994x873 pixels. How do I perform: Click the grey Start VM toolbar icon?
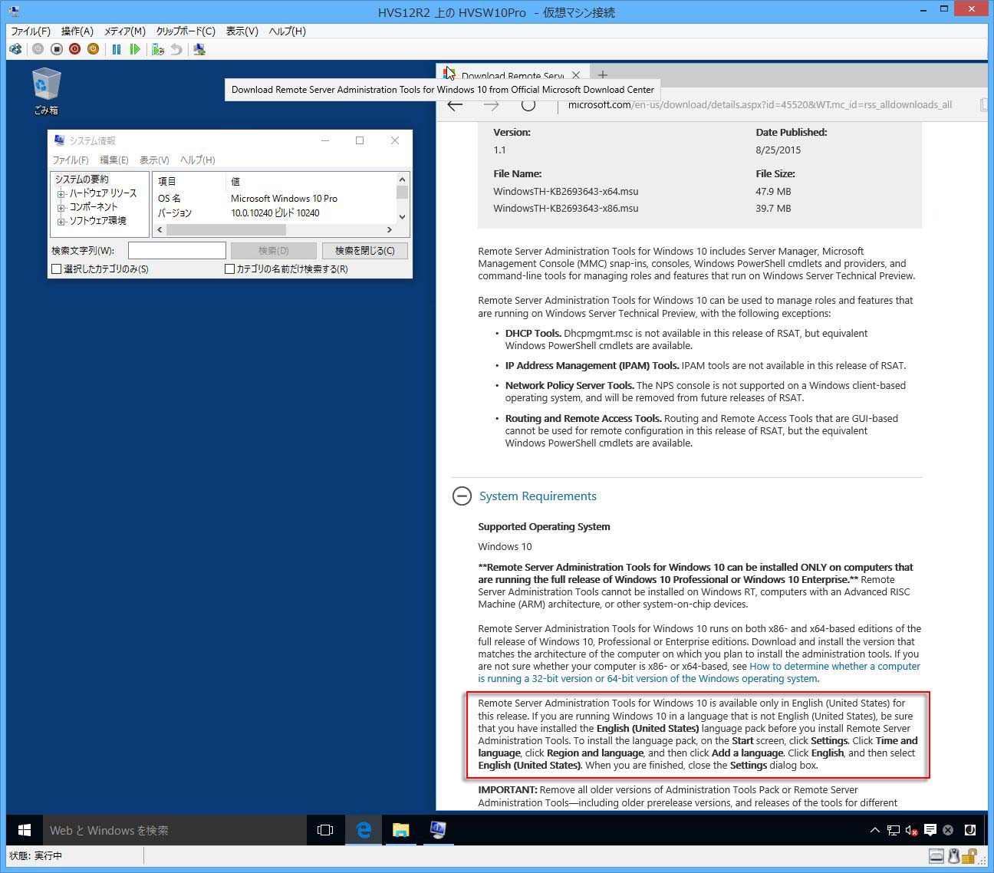click(38, 49)
